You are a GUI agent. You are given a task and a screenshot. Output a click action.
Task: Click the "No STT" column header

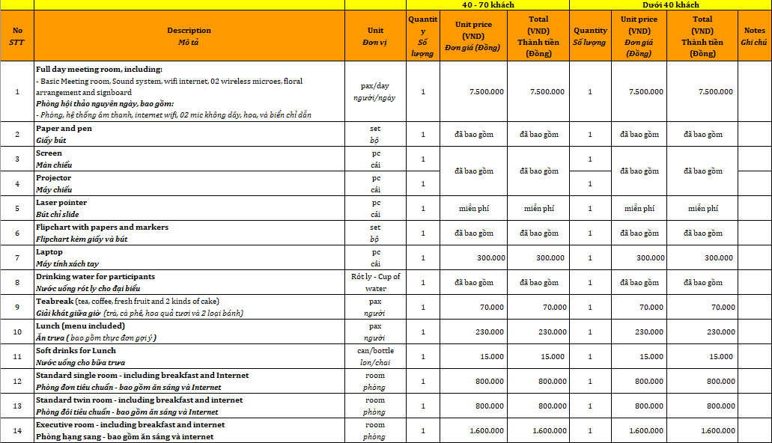coord(17,36)
